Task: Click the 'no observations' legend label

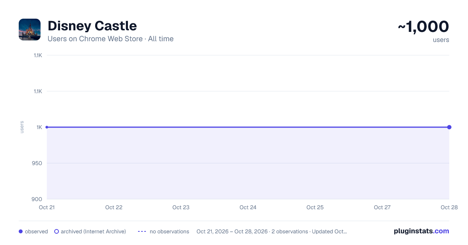Action: click(x=169, y=231)
